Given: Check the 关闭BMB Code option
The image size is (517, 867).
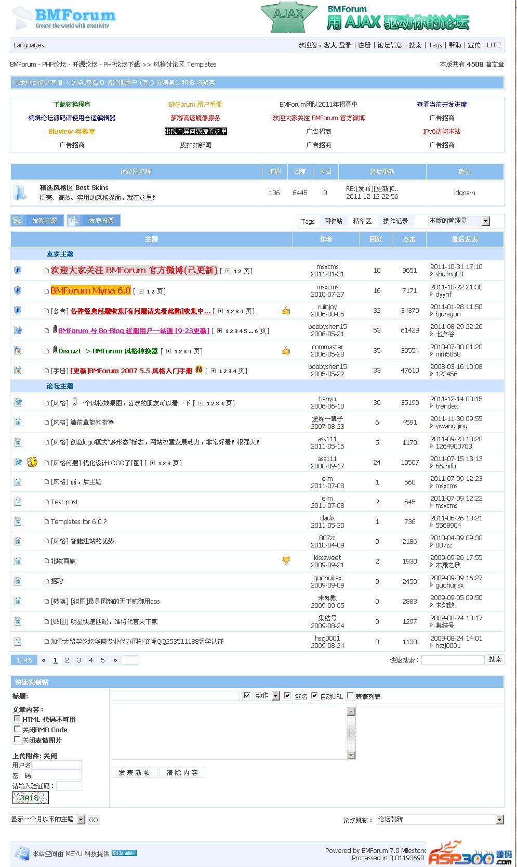Looking at the screenshot, I should tap(17, 729).
